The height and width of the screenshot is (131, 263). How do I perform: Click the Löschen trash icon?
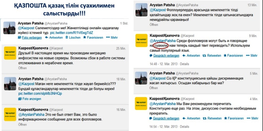(x=67, y=37)
